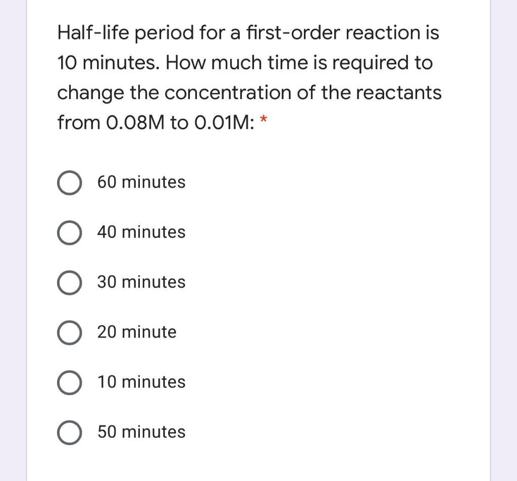Select the 10 minutes radio button
Screen dimensions: 517x481
pyautogui.click(x=70, y=382)
